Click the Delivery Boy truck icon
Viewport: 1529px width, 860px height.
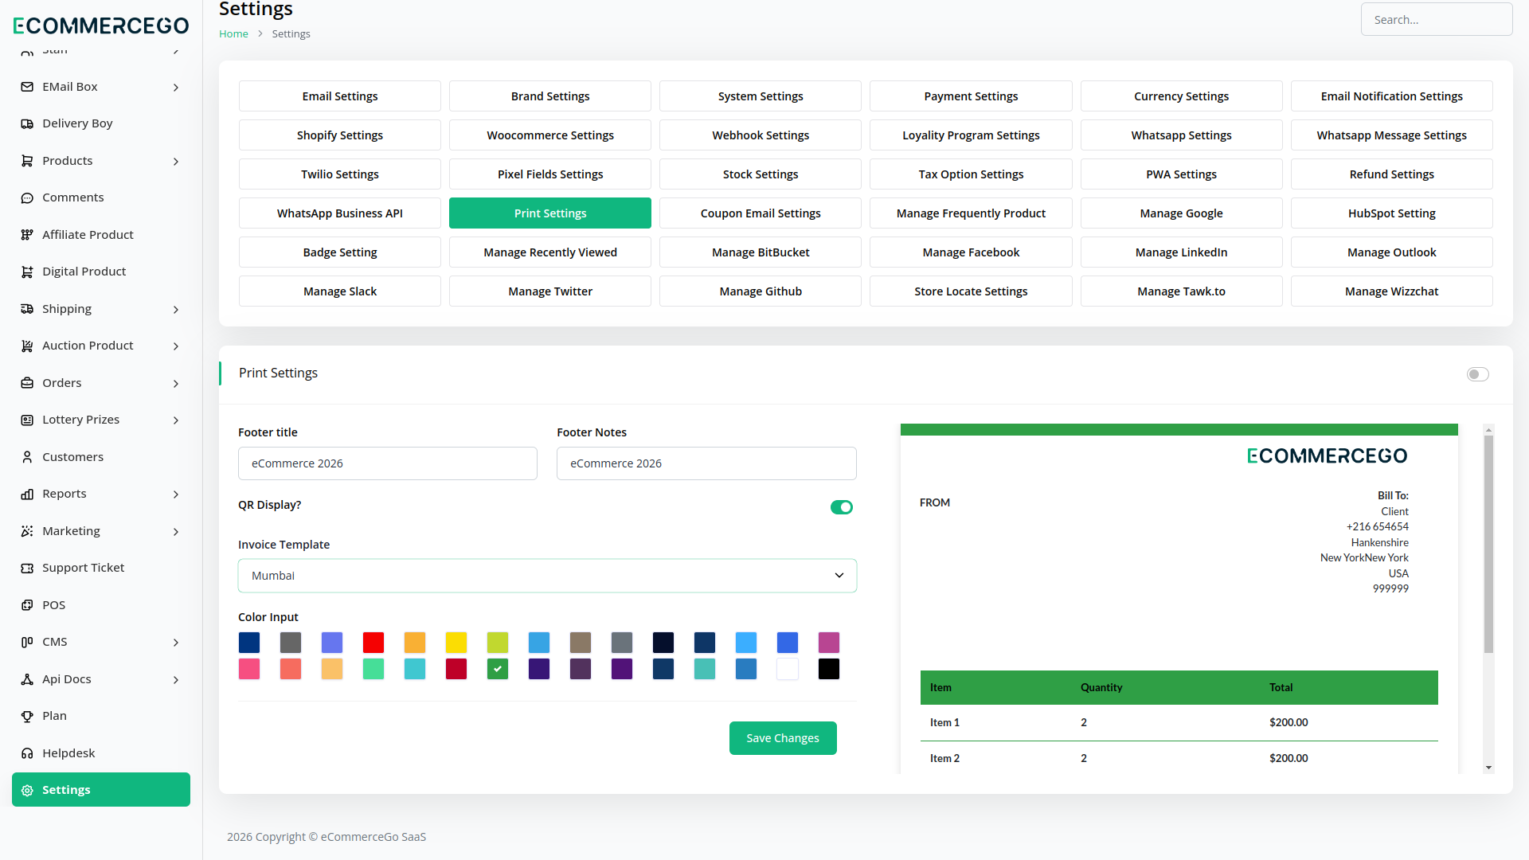27,123
